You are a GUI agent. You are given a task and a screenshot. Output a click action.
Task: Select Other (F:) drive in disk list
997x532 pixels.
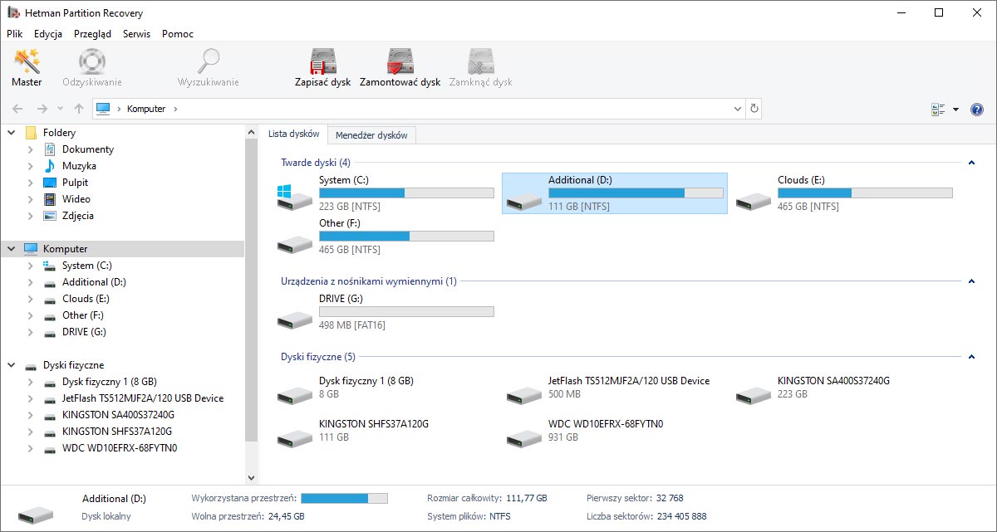point(386,237)
